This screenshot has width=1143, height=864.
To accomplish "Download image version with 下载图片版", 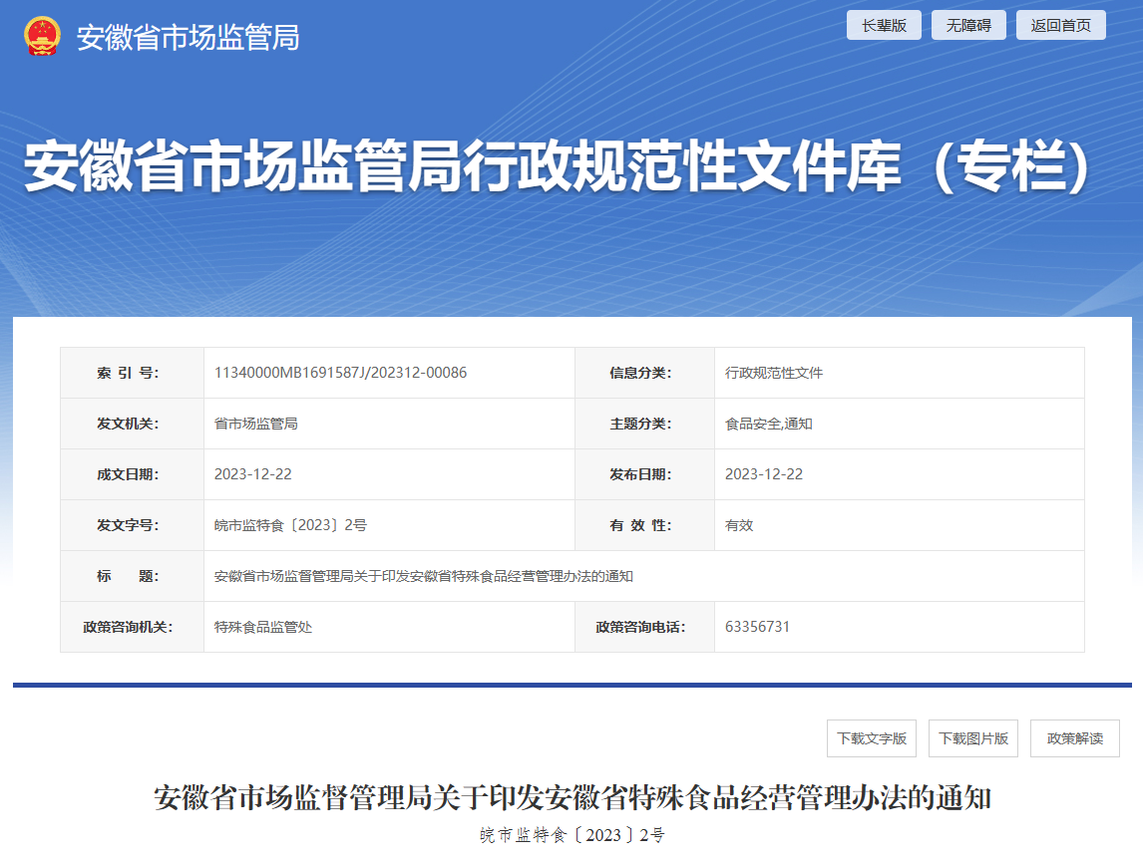I will coord(973,738).
